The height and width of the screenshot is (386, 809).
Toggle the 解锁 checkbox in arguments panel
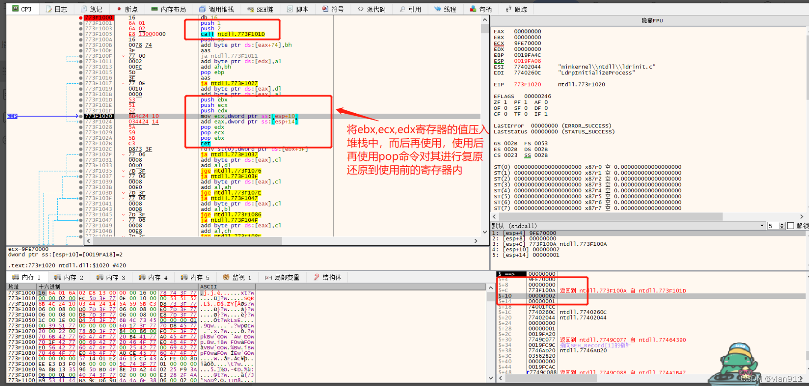click(x=791, y=226)
